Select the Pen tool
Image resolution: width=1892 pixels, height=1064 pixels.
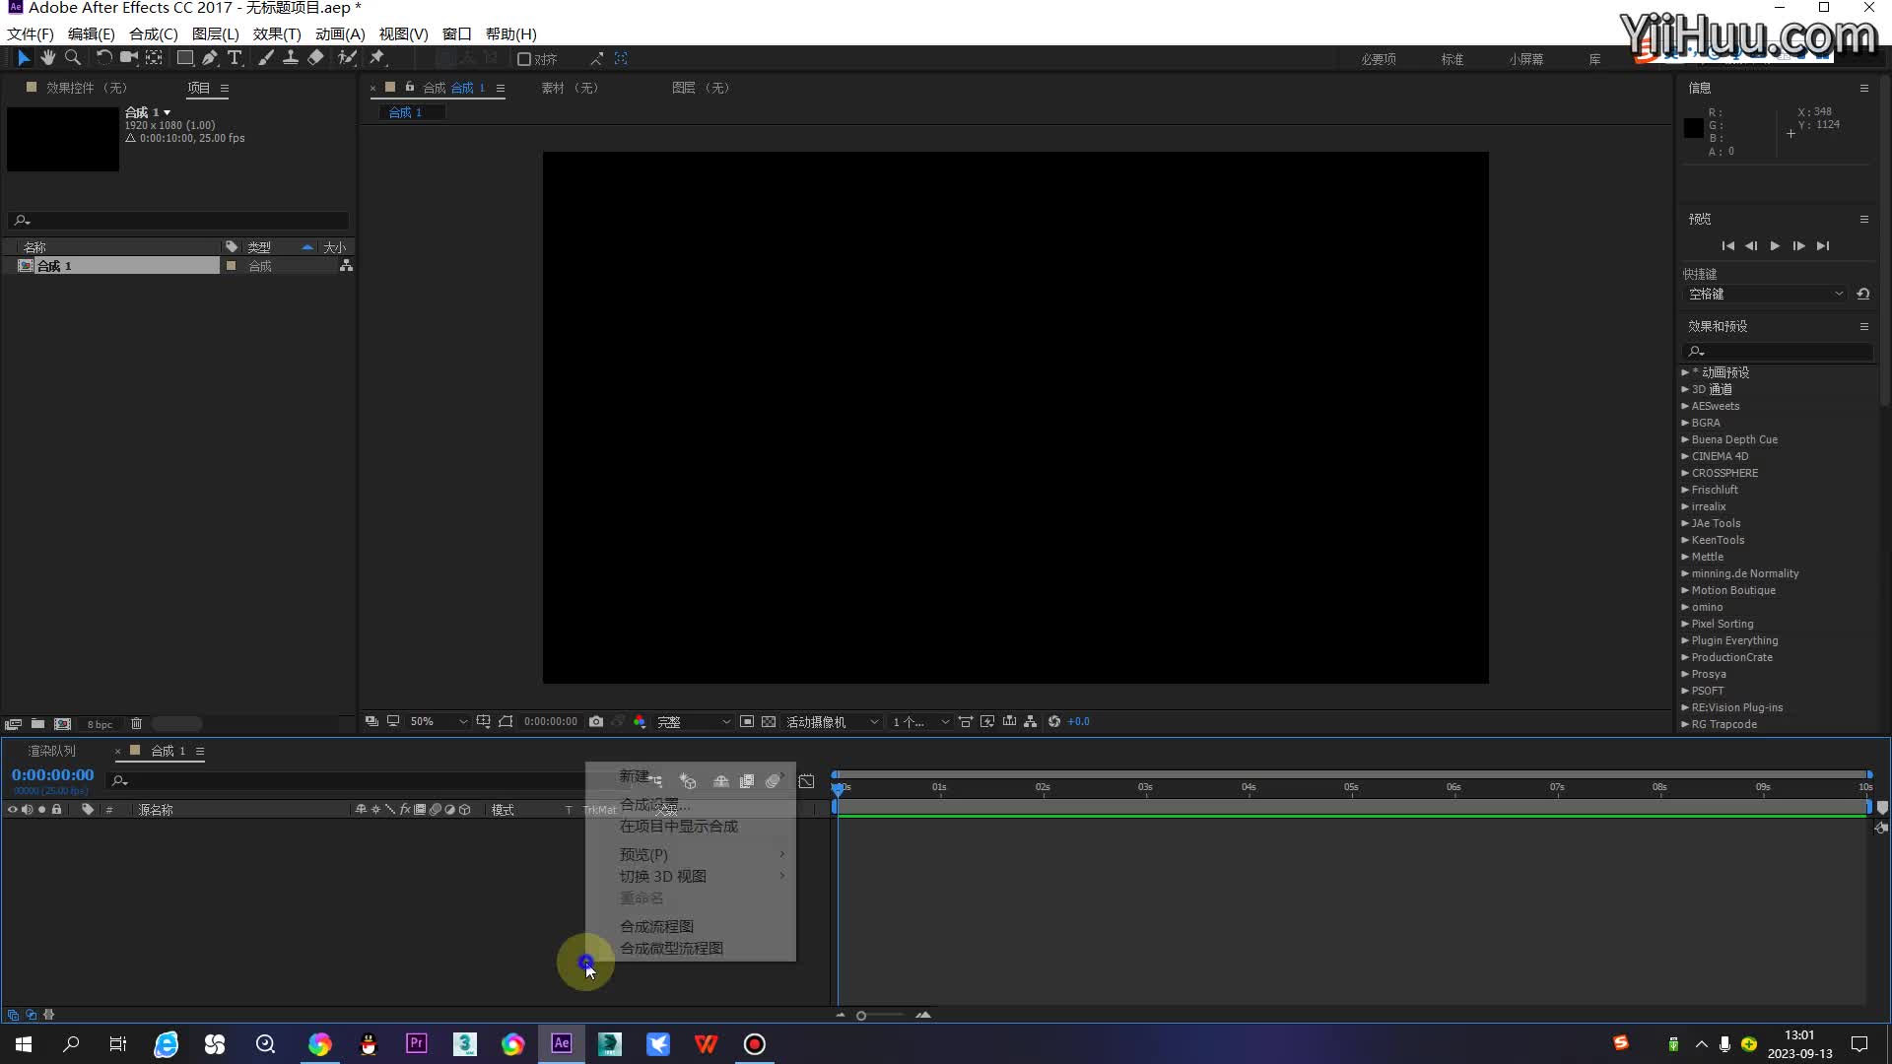pos(210,58)
